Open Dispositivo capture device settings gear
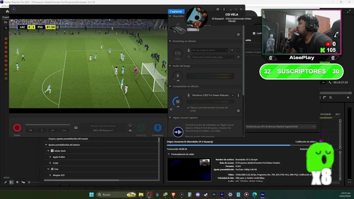354x199 pixels. pos(238,35)
